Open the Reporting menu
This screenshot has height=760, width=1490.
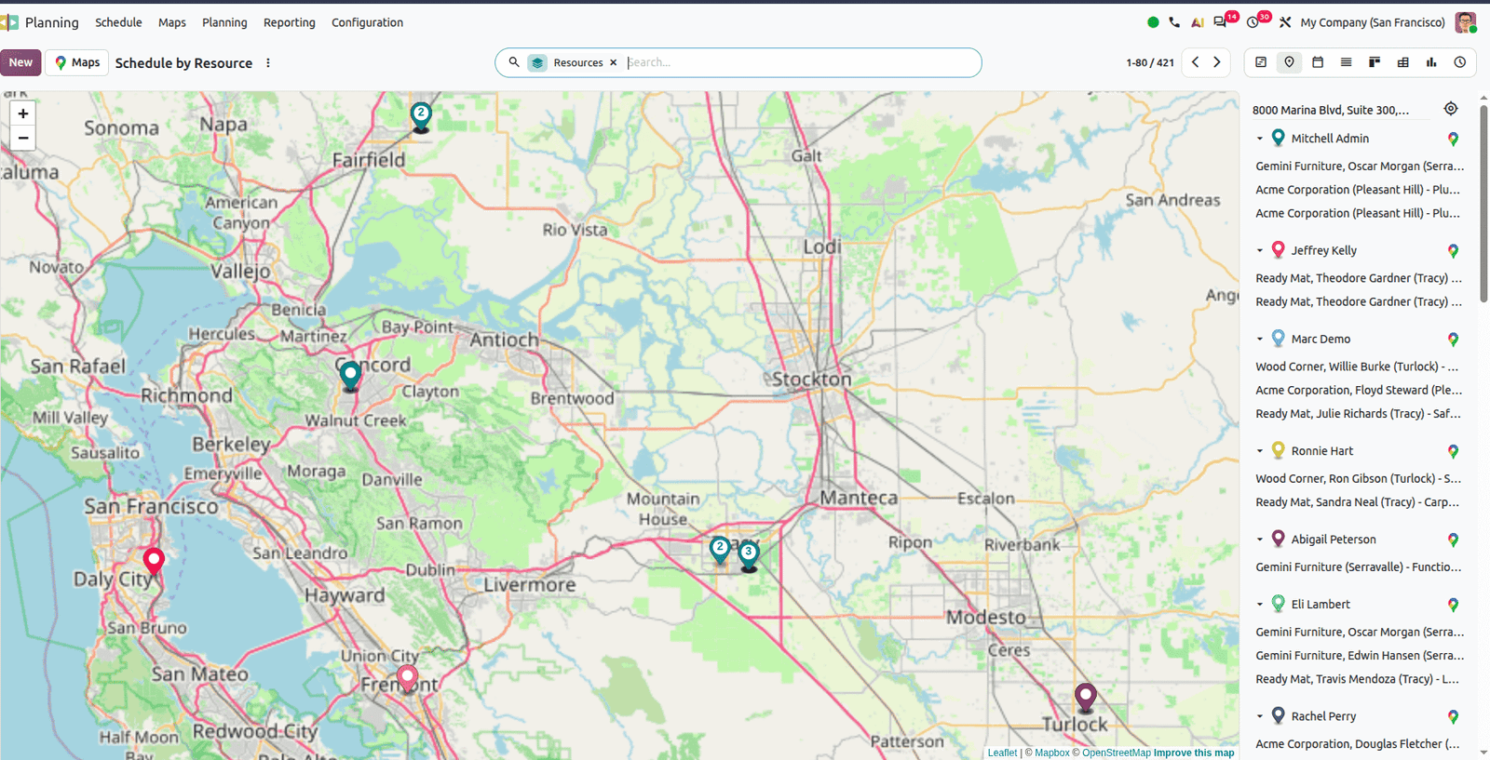click(x=290, y=22)
